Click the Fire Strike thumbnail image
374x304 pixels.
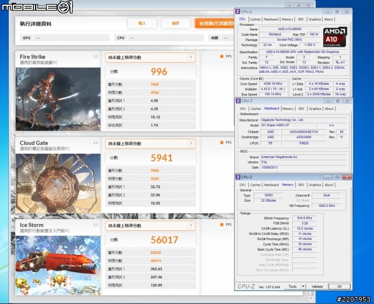click(58, 99)
